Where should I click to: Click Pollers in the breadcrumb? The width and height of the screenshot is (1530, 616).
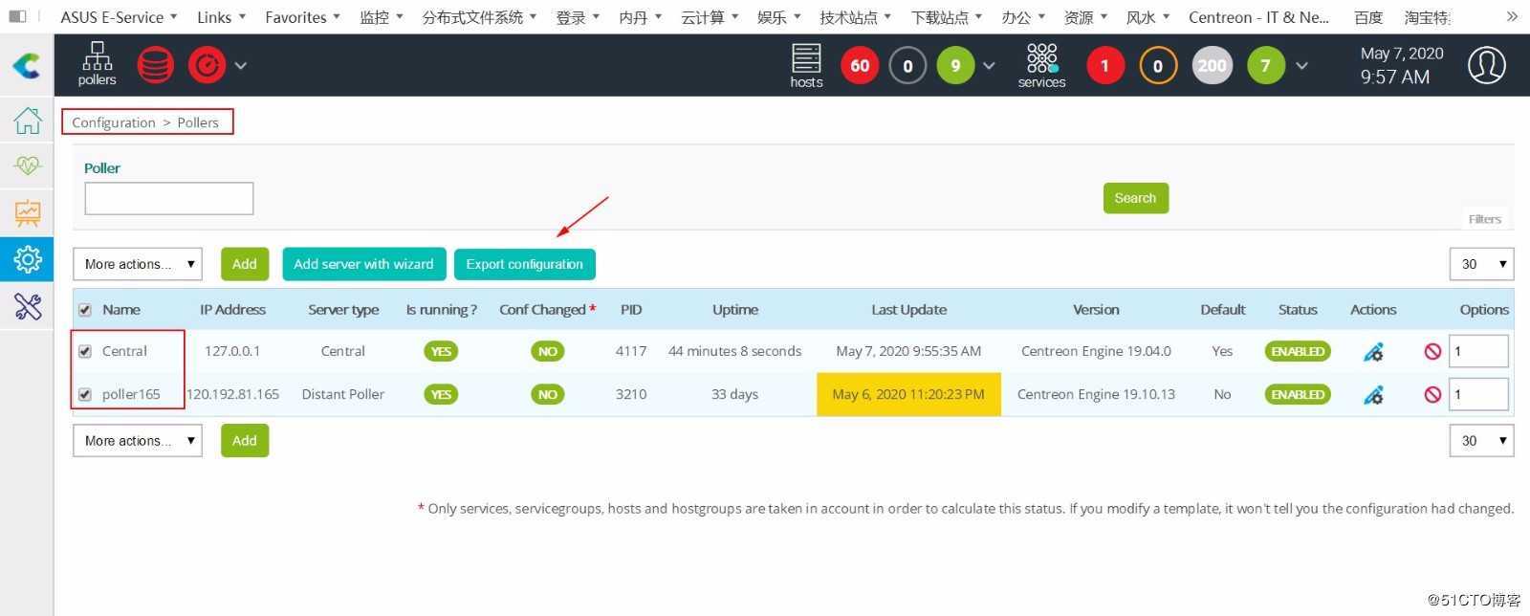point(198,122)
